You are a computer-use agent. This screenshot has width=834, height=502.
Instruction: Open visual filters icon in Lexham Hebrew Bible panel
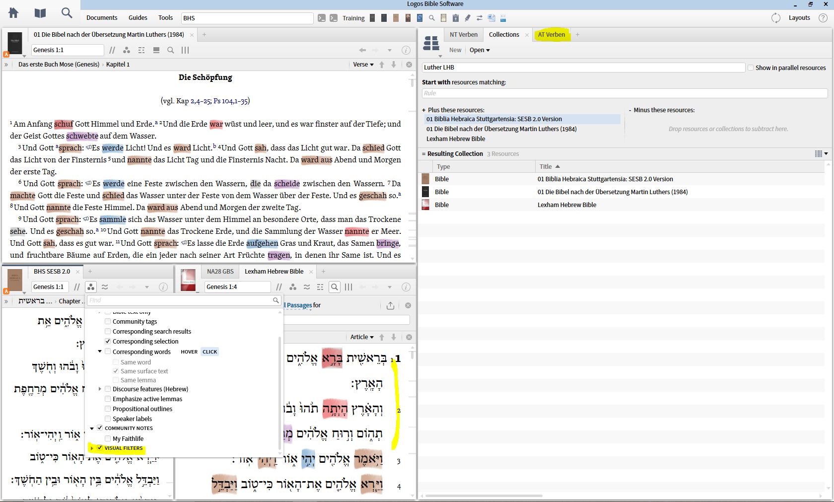[x=293, y=287]
